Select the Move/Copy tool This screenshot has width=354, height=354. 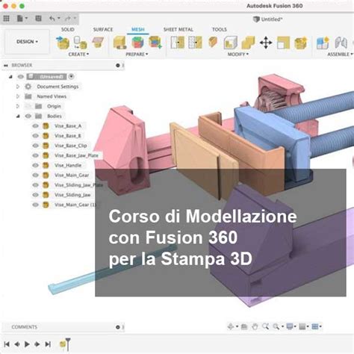coord(266,43)
